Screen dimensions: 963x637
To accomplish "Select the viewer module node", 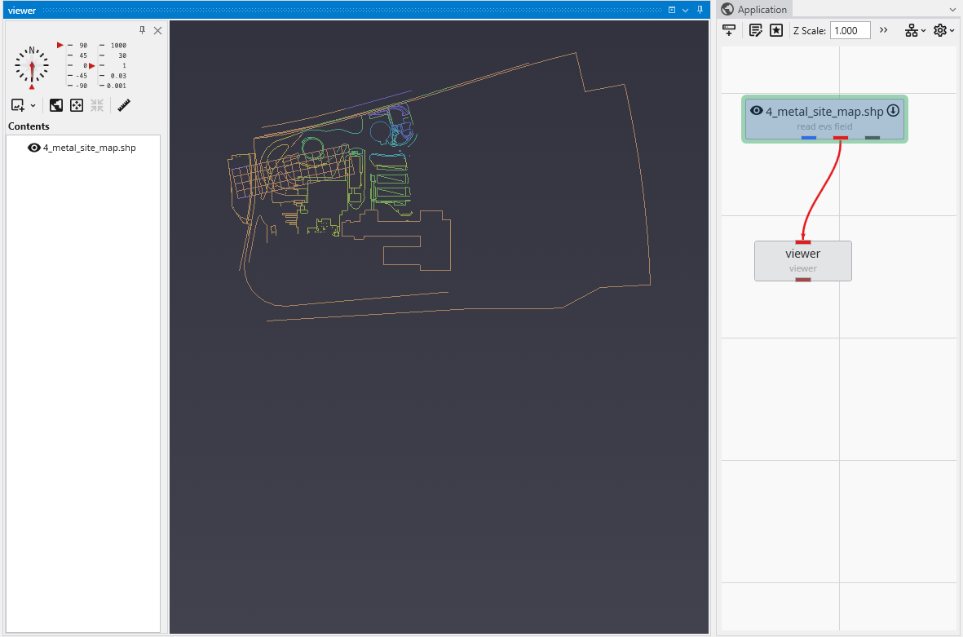I will 802,260.
